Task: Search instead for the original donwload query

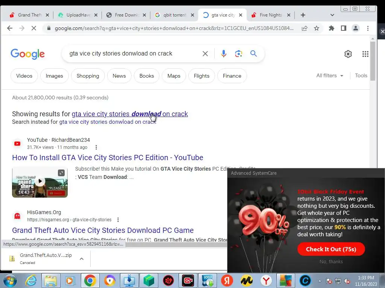Action: 108,122
